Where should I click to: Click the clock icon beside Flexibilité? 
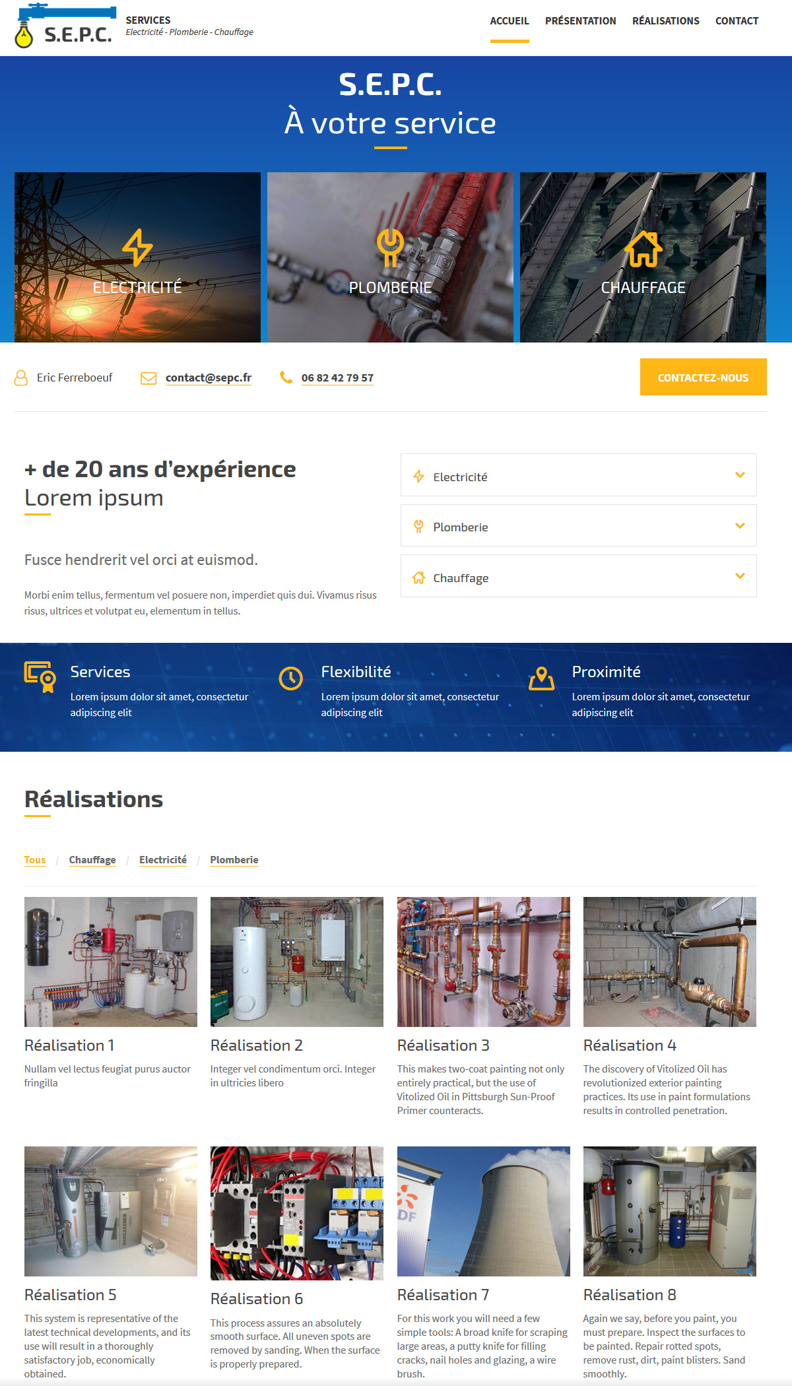tap(290, 678)
